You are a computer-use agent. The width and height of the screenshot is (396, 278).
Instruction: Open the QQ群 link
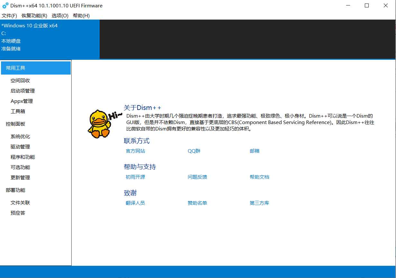coord(194,151)
